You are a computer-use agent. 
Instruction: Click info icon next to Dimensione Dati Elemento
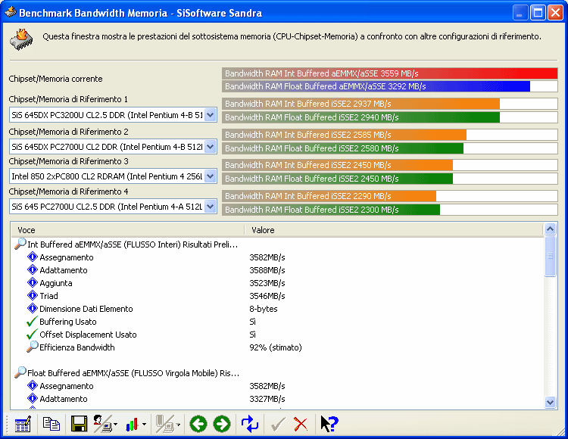[33, 308]
